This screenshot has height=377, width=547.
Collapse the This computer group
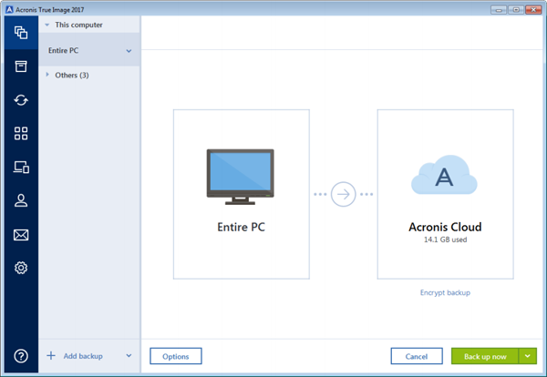47,25
